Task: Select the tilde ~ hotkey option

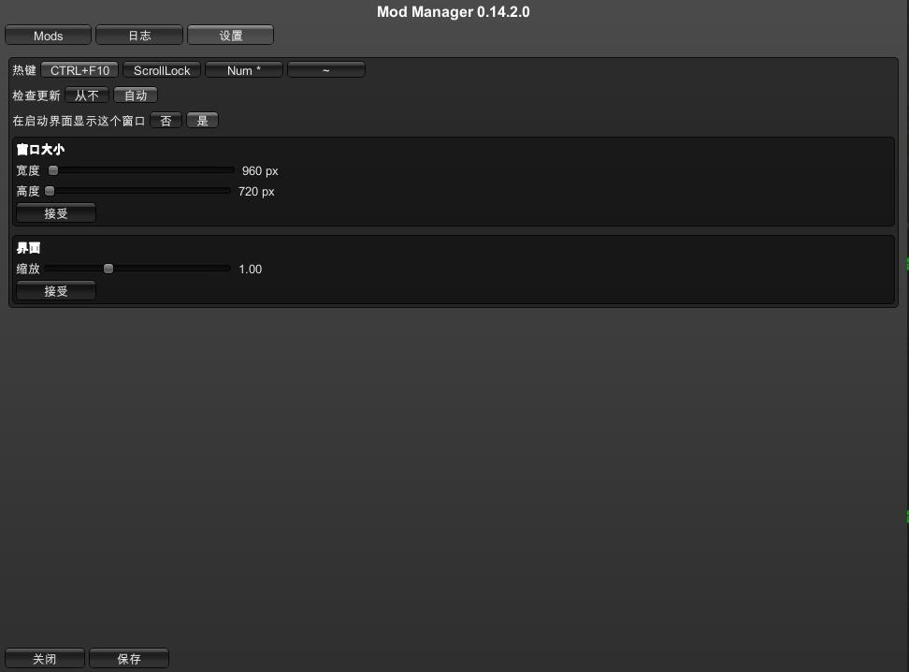Action: (325, 70)
